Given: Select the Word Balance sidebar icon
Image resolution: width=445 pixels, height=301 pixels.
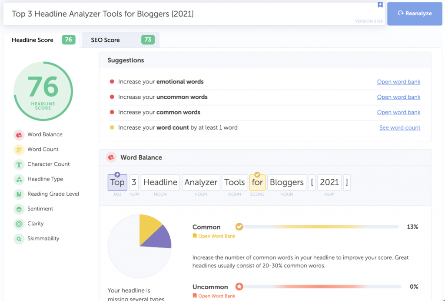Looking at the screenshot, I should [17, 134].
